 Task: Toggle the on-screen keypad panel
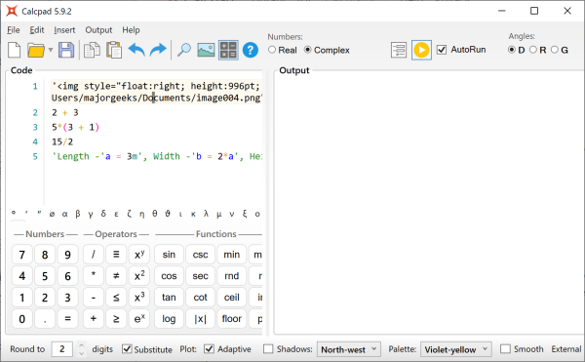[228, 50]
